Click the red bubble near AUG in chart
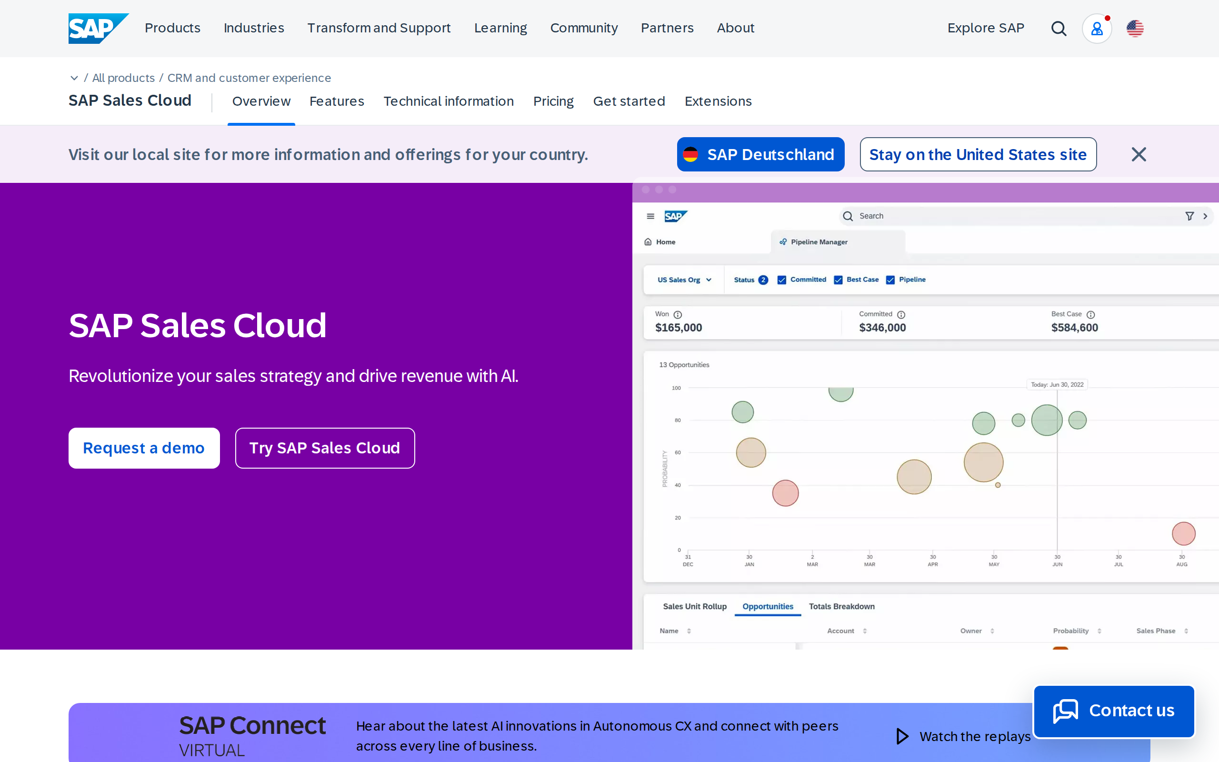1219x762 pixels. [x=1183, y=534]
